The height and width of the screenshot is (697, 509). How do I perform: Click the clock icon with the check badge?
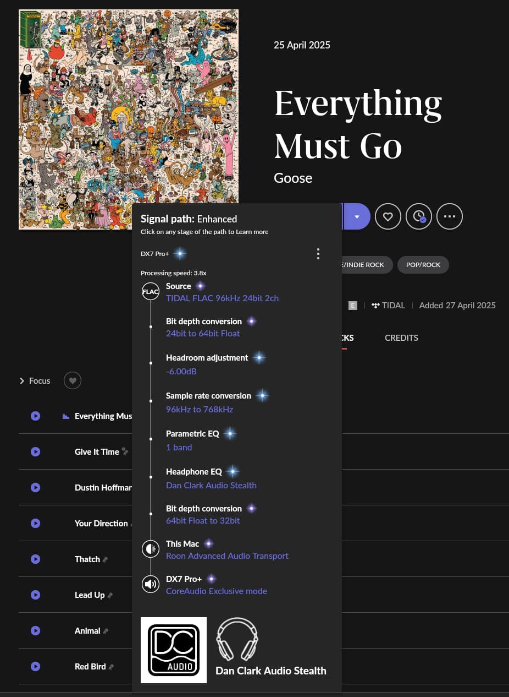419,217
